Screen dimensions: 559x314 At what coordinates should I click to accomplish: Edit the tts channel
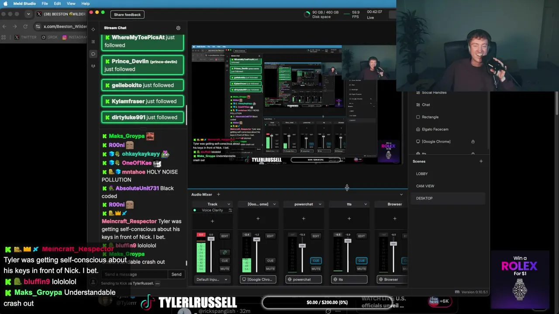point(361,236)
